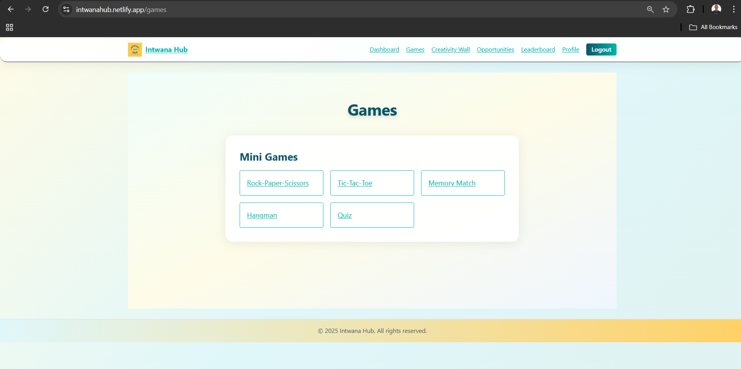Open the All Bookmarks folder
Image resolution: width=741 pixels, height=369 pixels.
coord(713,27)
